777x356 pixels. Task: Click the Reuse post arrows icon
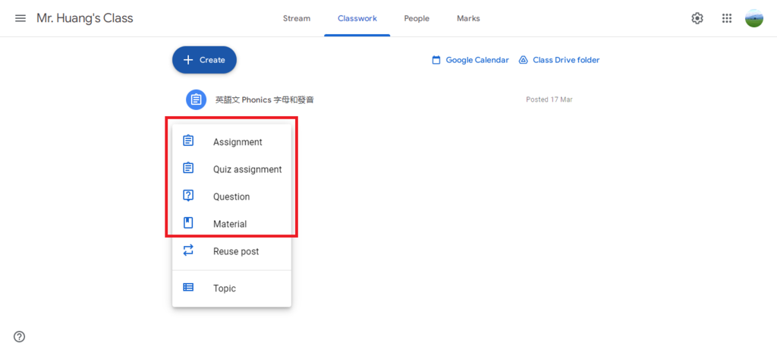[x=188, y=250]
